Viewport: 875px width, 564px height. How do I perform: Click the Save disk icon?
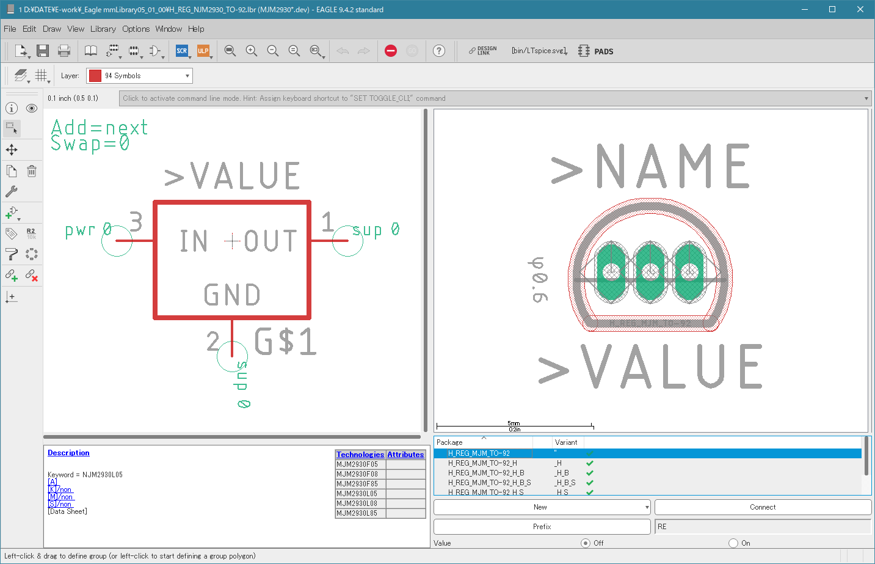[42, 51]
